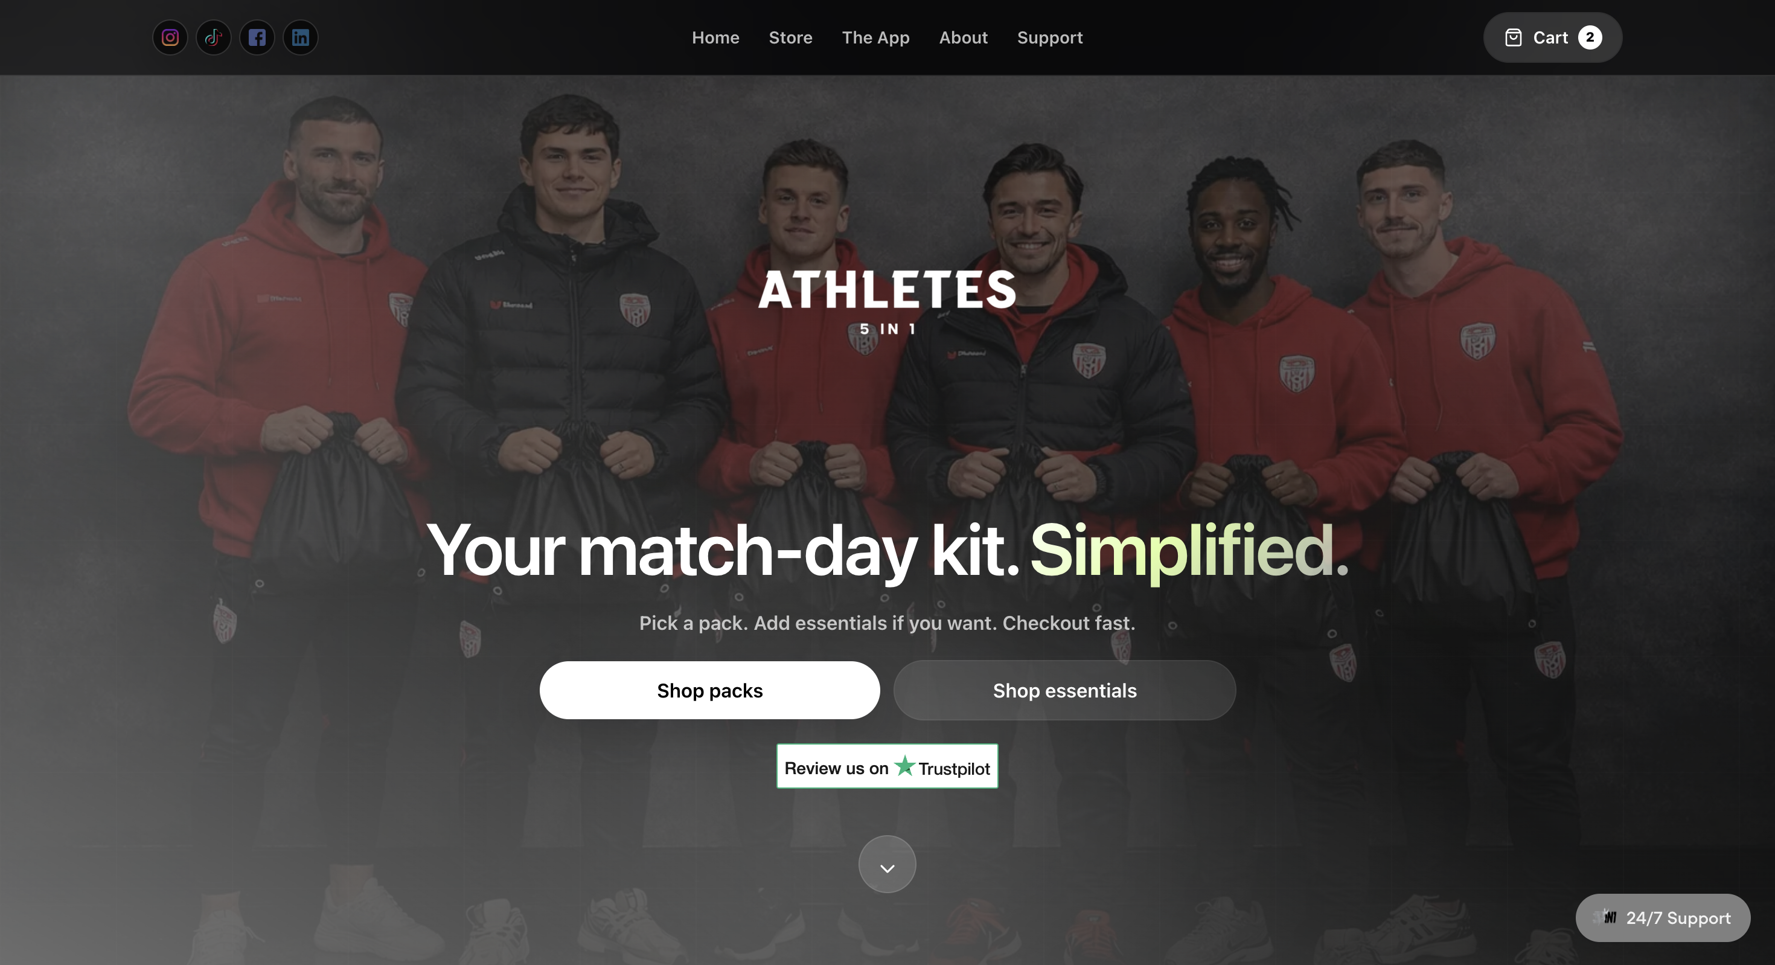Open the About nav link
The width and height of the screenshot is (1775, 965).
tap(964, 37)
